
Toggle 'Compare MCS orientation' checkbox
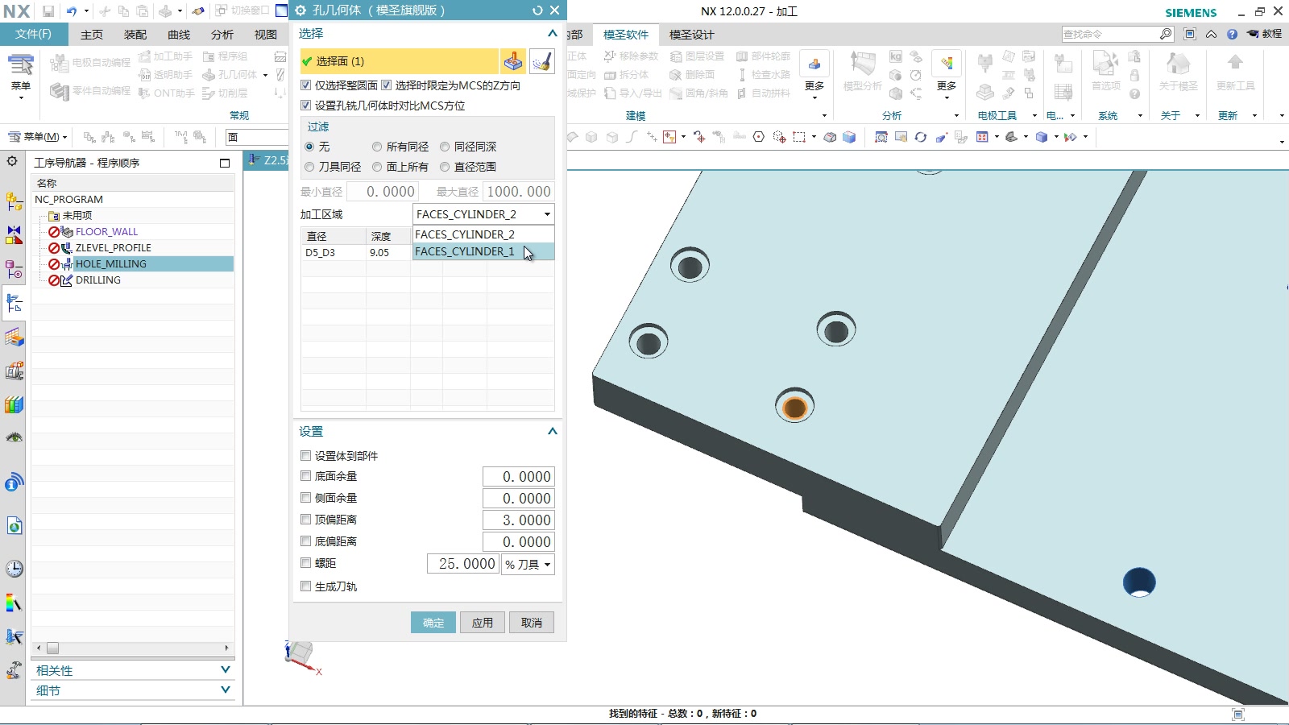click(x=305, y=105)
